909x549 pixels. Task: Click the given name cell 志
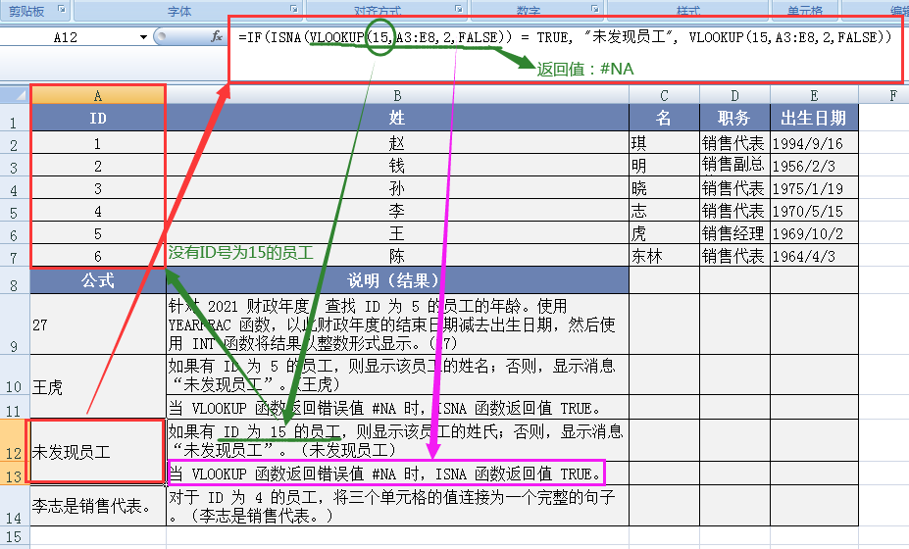(x=664, y=211)
